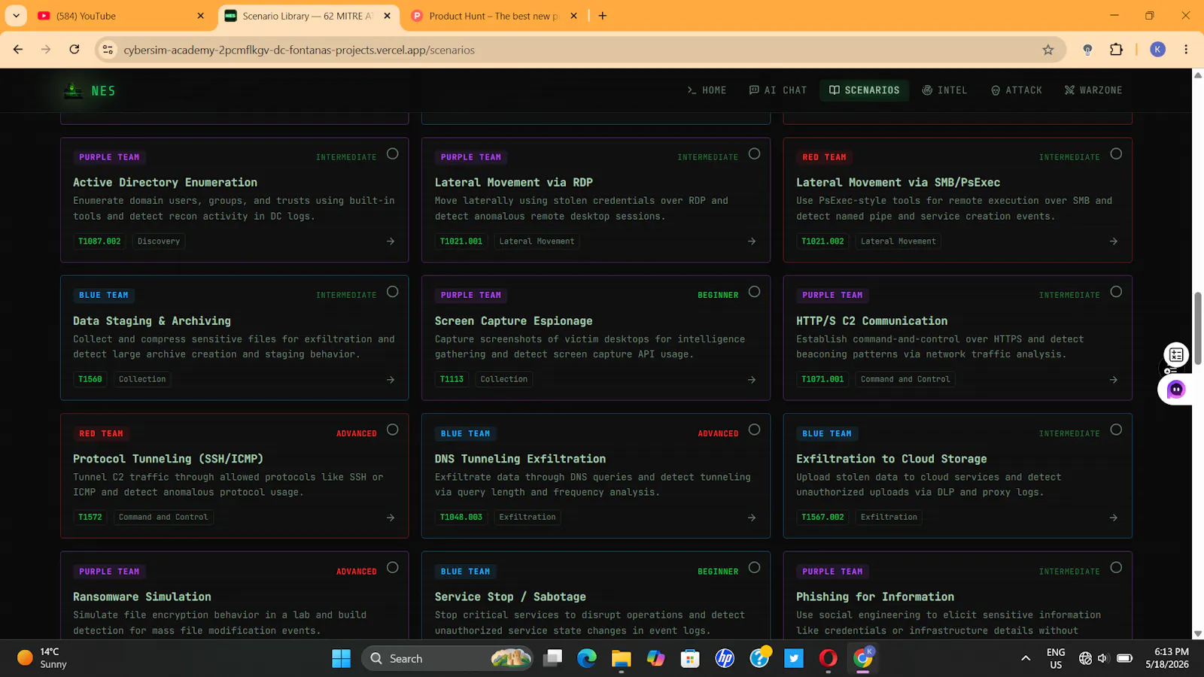Open the purple chatbot floating icon
The height and width of the screenshot is (677, 1204).
tap(1175, 390)
